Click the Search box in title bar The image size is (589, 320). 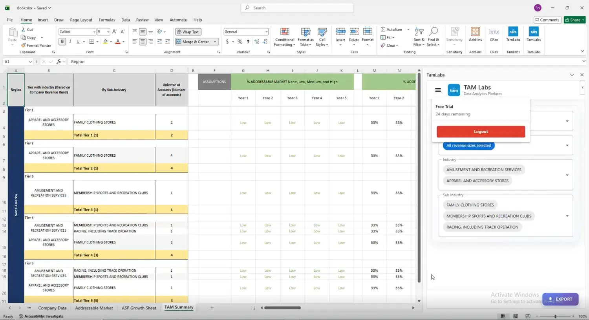(x=297, y=8)
